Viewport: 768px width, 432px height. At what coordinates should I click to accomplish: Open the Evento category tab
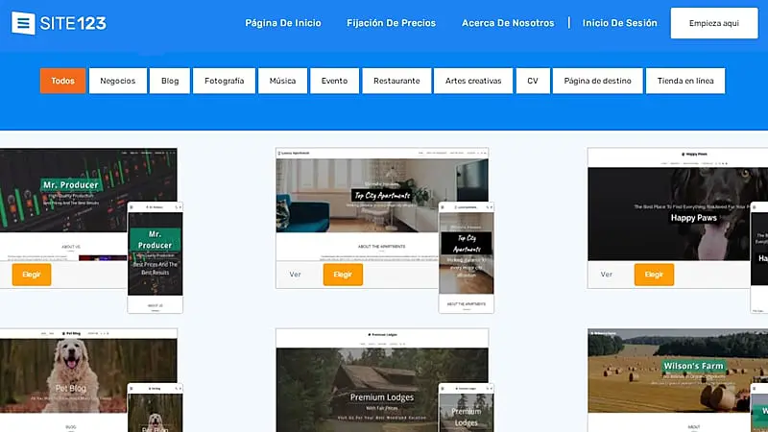335,81
